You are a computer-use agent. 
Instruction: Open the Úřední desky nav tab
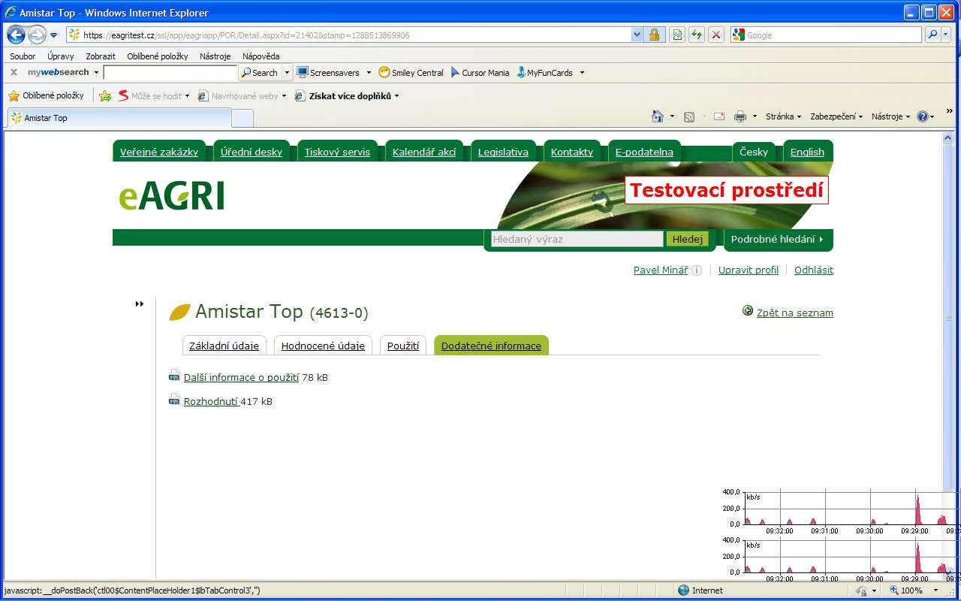pos(252,152)
